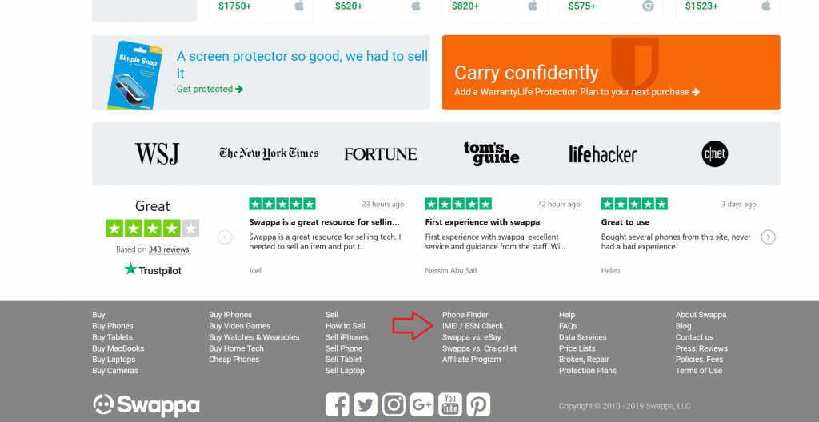Open Swappa's Google Plus icon
819x422 pixels.
[422, 404]
